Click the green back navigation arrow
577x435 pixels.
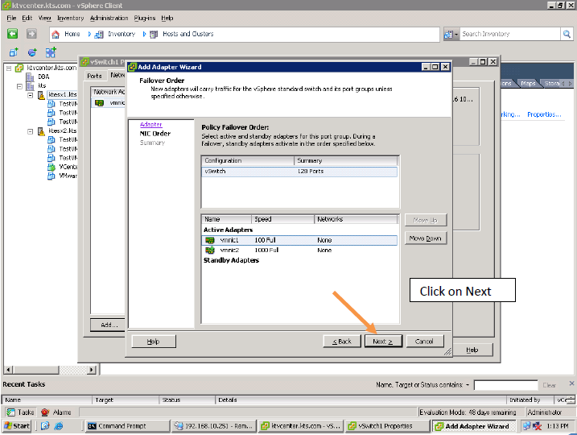click(x=13, y=34)
